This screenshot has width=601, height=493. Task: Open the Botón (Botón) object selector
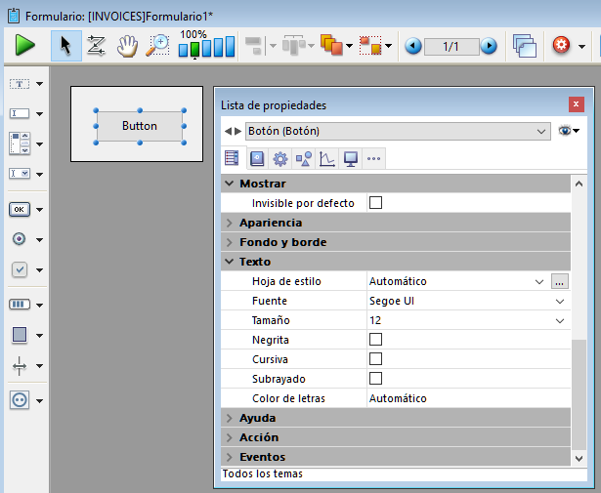397,131
